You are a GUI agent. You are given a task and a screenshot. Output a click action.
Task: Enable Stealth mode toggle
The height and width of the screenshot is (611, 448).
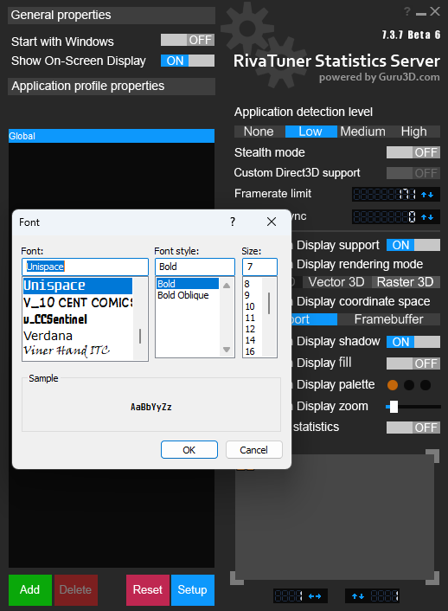[413, 152]
